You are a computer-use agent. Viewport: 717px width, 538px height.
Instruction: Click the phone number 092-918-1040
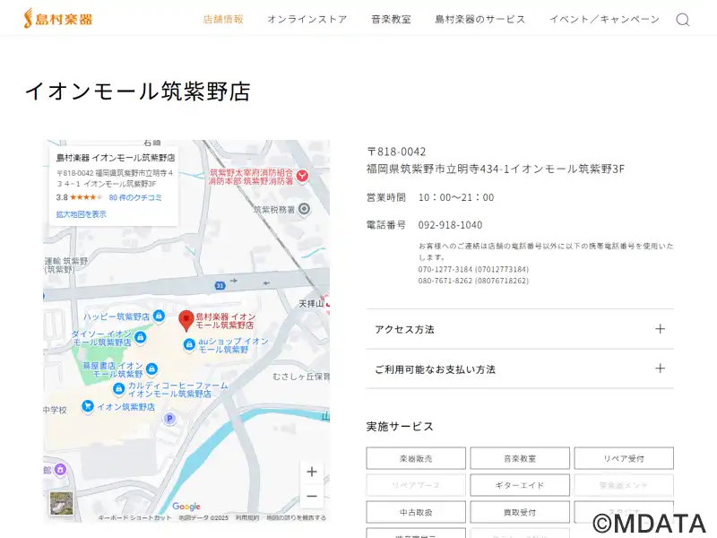click(x=450, y=225)
